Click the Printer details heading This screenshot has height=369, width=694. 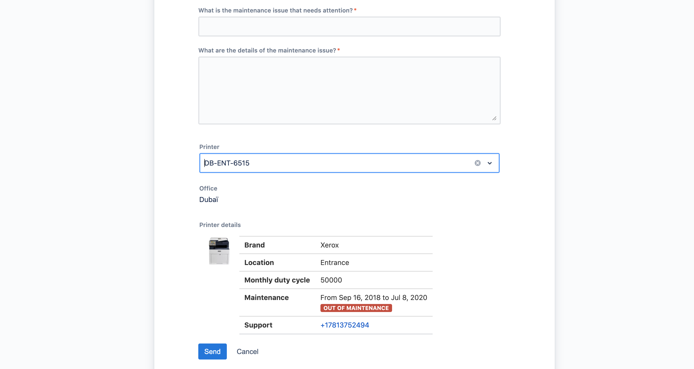pos(220,225)
